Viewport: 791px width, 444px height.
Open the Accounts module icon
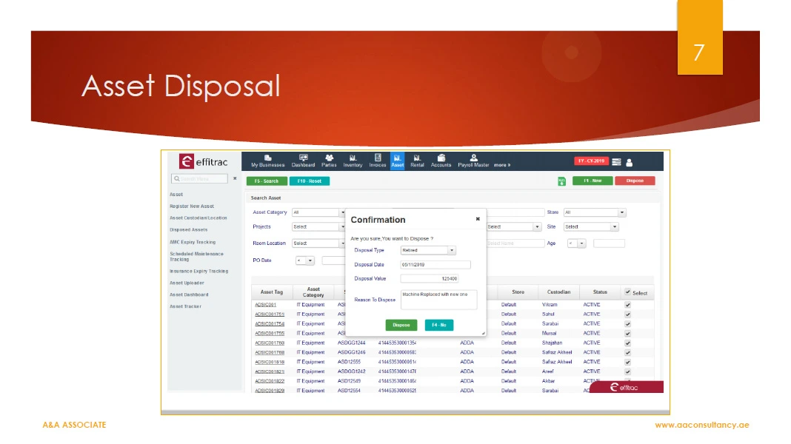441,158
